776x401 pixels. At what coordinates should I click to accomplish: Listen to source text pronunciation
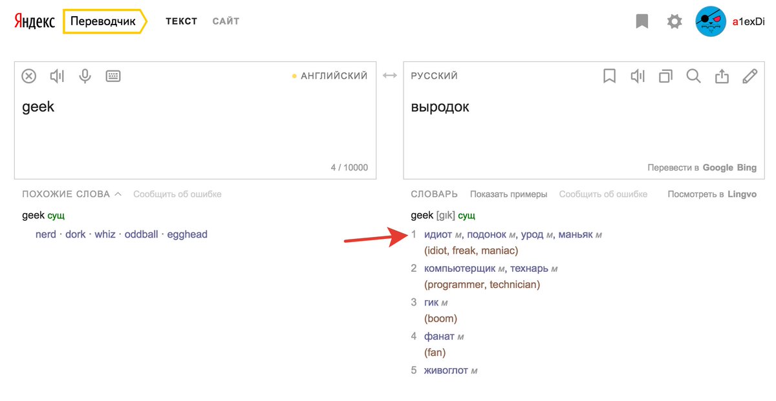tap(57, 76)
